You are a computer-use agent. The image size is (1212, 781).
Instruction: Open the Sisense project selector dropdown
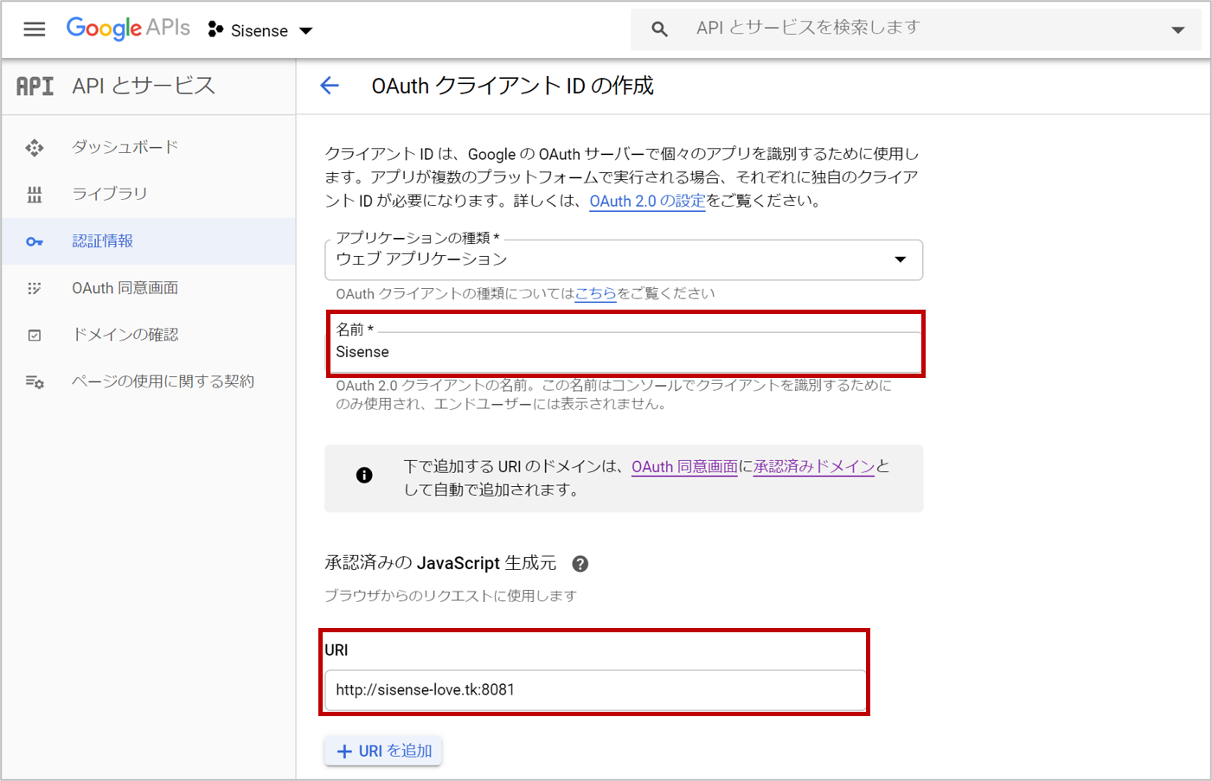coord(260,30)
